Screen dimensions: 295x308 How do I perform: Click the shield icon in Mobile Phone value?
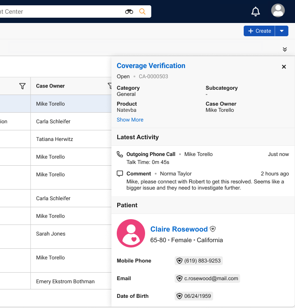tap(179, 261)
